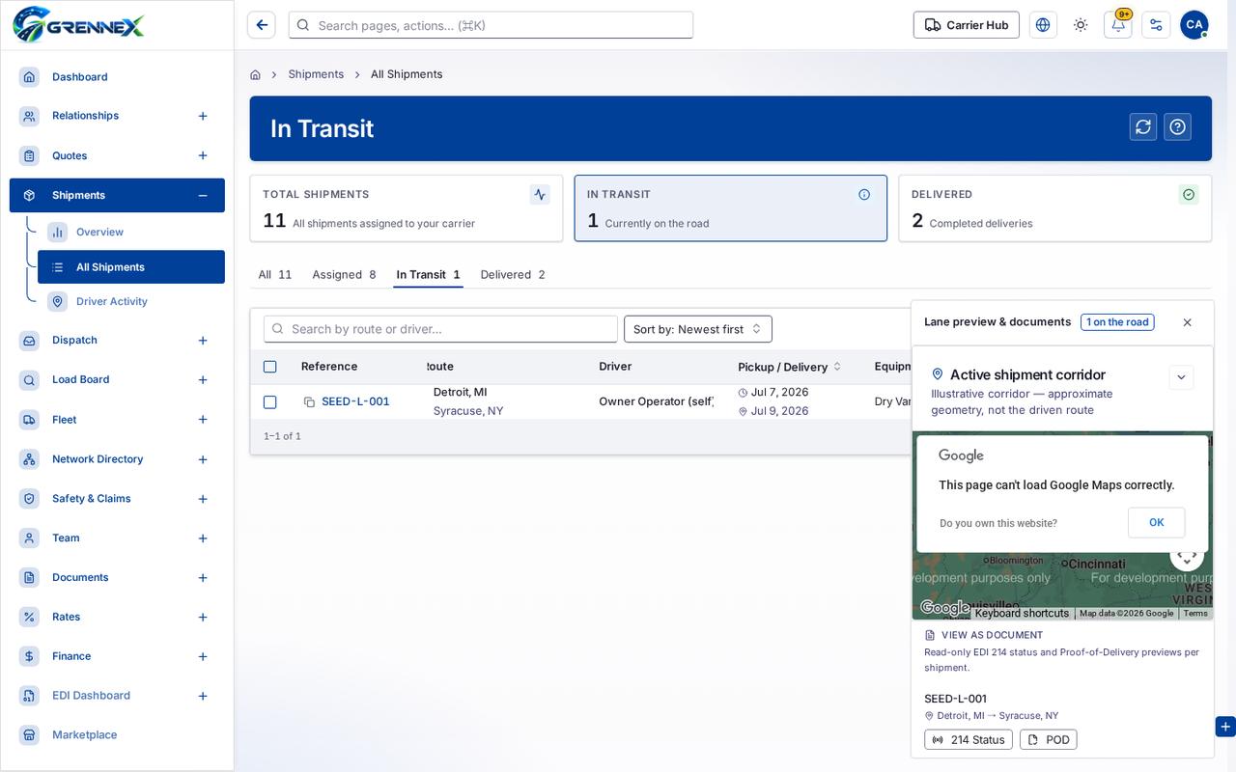Copy the SEED-L-001 reference icon
The width and height of the screenshot is (1236, 772).
(x=309, y=402)
